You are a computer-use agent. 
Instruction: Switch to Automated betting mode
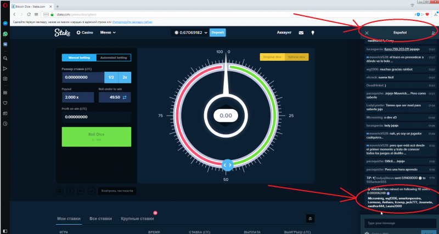(x=114, y=58)
